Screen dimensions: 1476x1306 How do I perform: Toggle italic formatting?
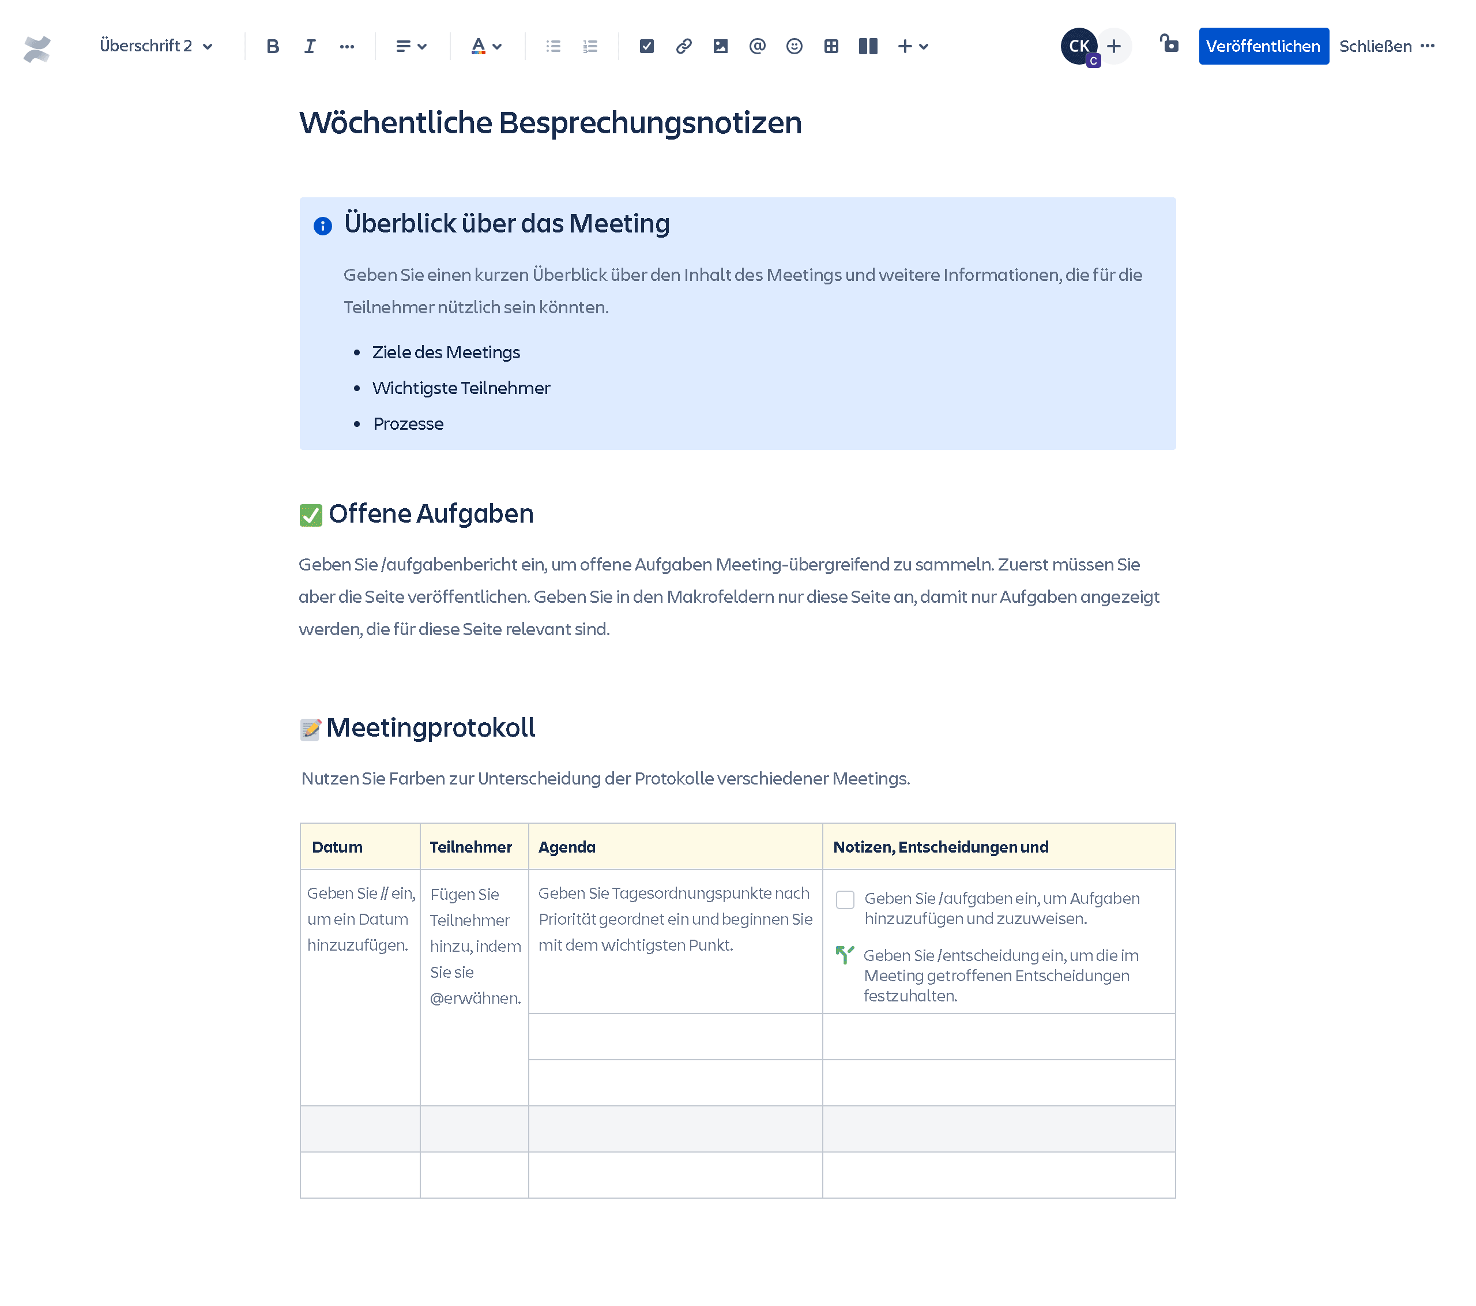point(310,46)
